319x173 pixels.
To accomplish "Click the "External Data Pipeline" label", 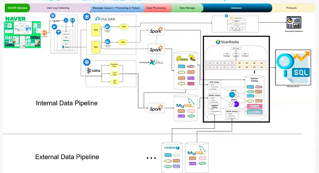I will [67, 157].
